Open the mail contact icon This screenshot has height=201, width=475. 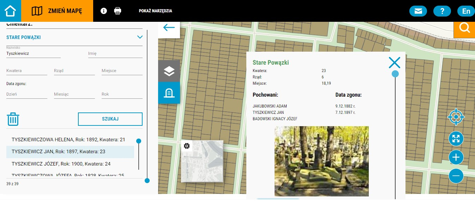(x=418, y=11)
